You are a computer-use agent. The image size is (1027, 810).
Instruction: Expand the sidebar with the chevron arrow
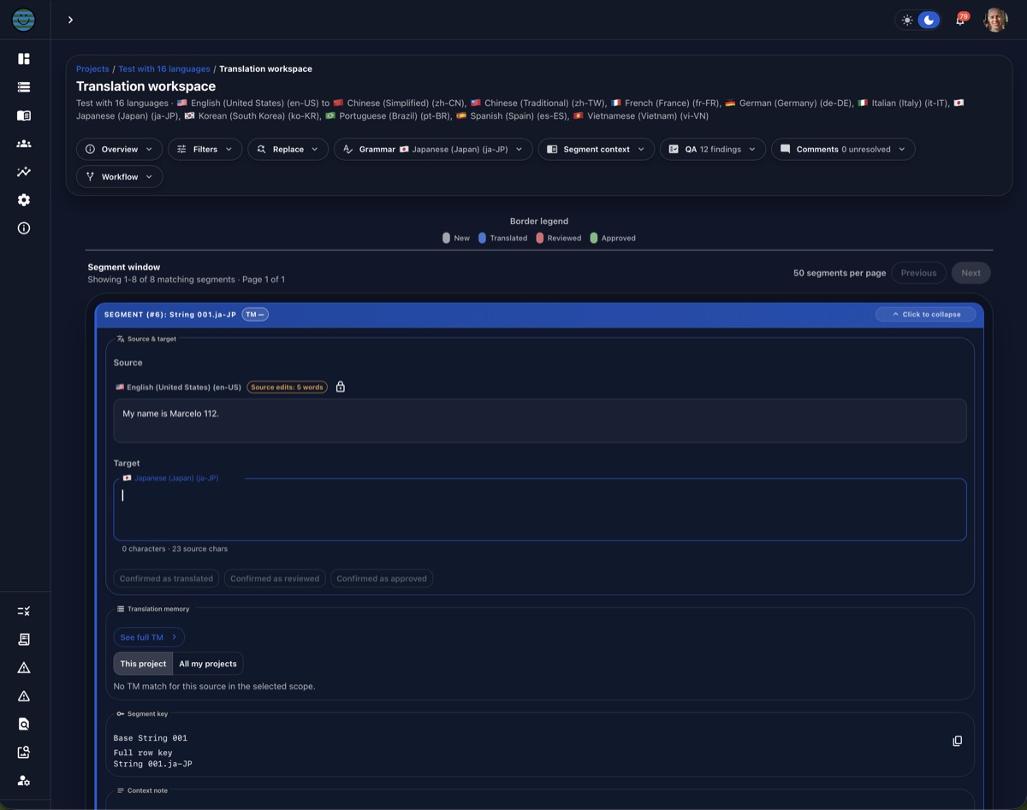coord(70,20)
